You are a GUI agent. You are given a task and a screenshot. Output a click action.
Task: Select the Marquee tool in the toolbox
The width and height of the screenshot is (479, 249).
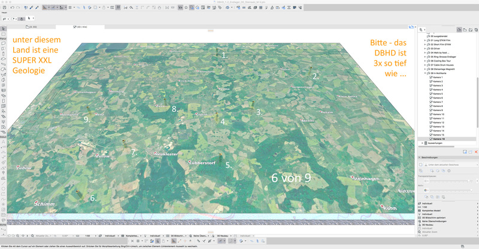[4, 35]
